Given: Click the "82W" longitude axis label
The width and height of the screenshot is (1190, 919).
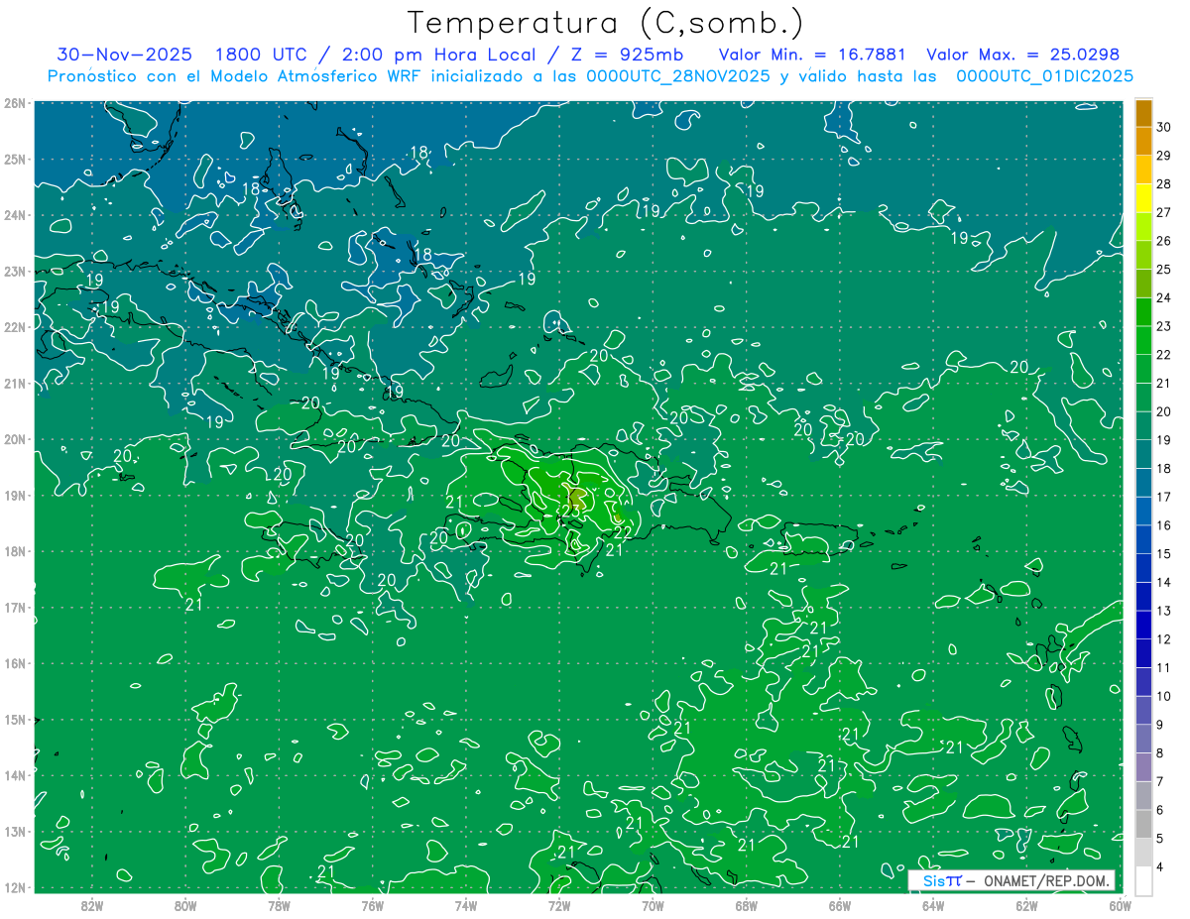Looking at the screenshot, I should point(92,905).
